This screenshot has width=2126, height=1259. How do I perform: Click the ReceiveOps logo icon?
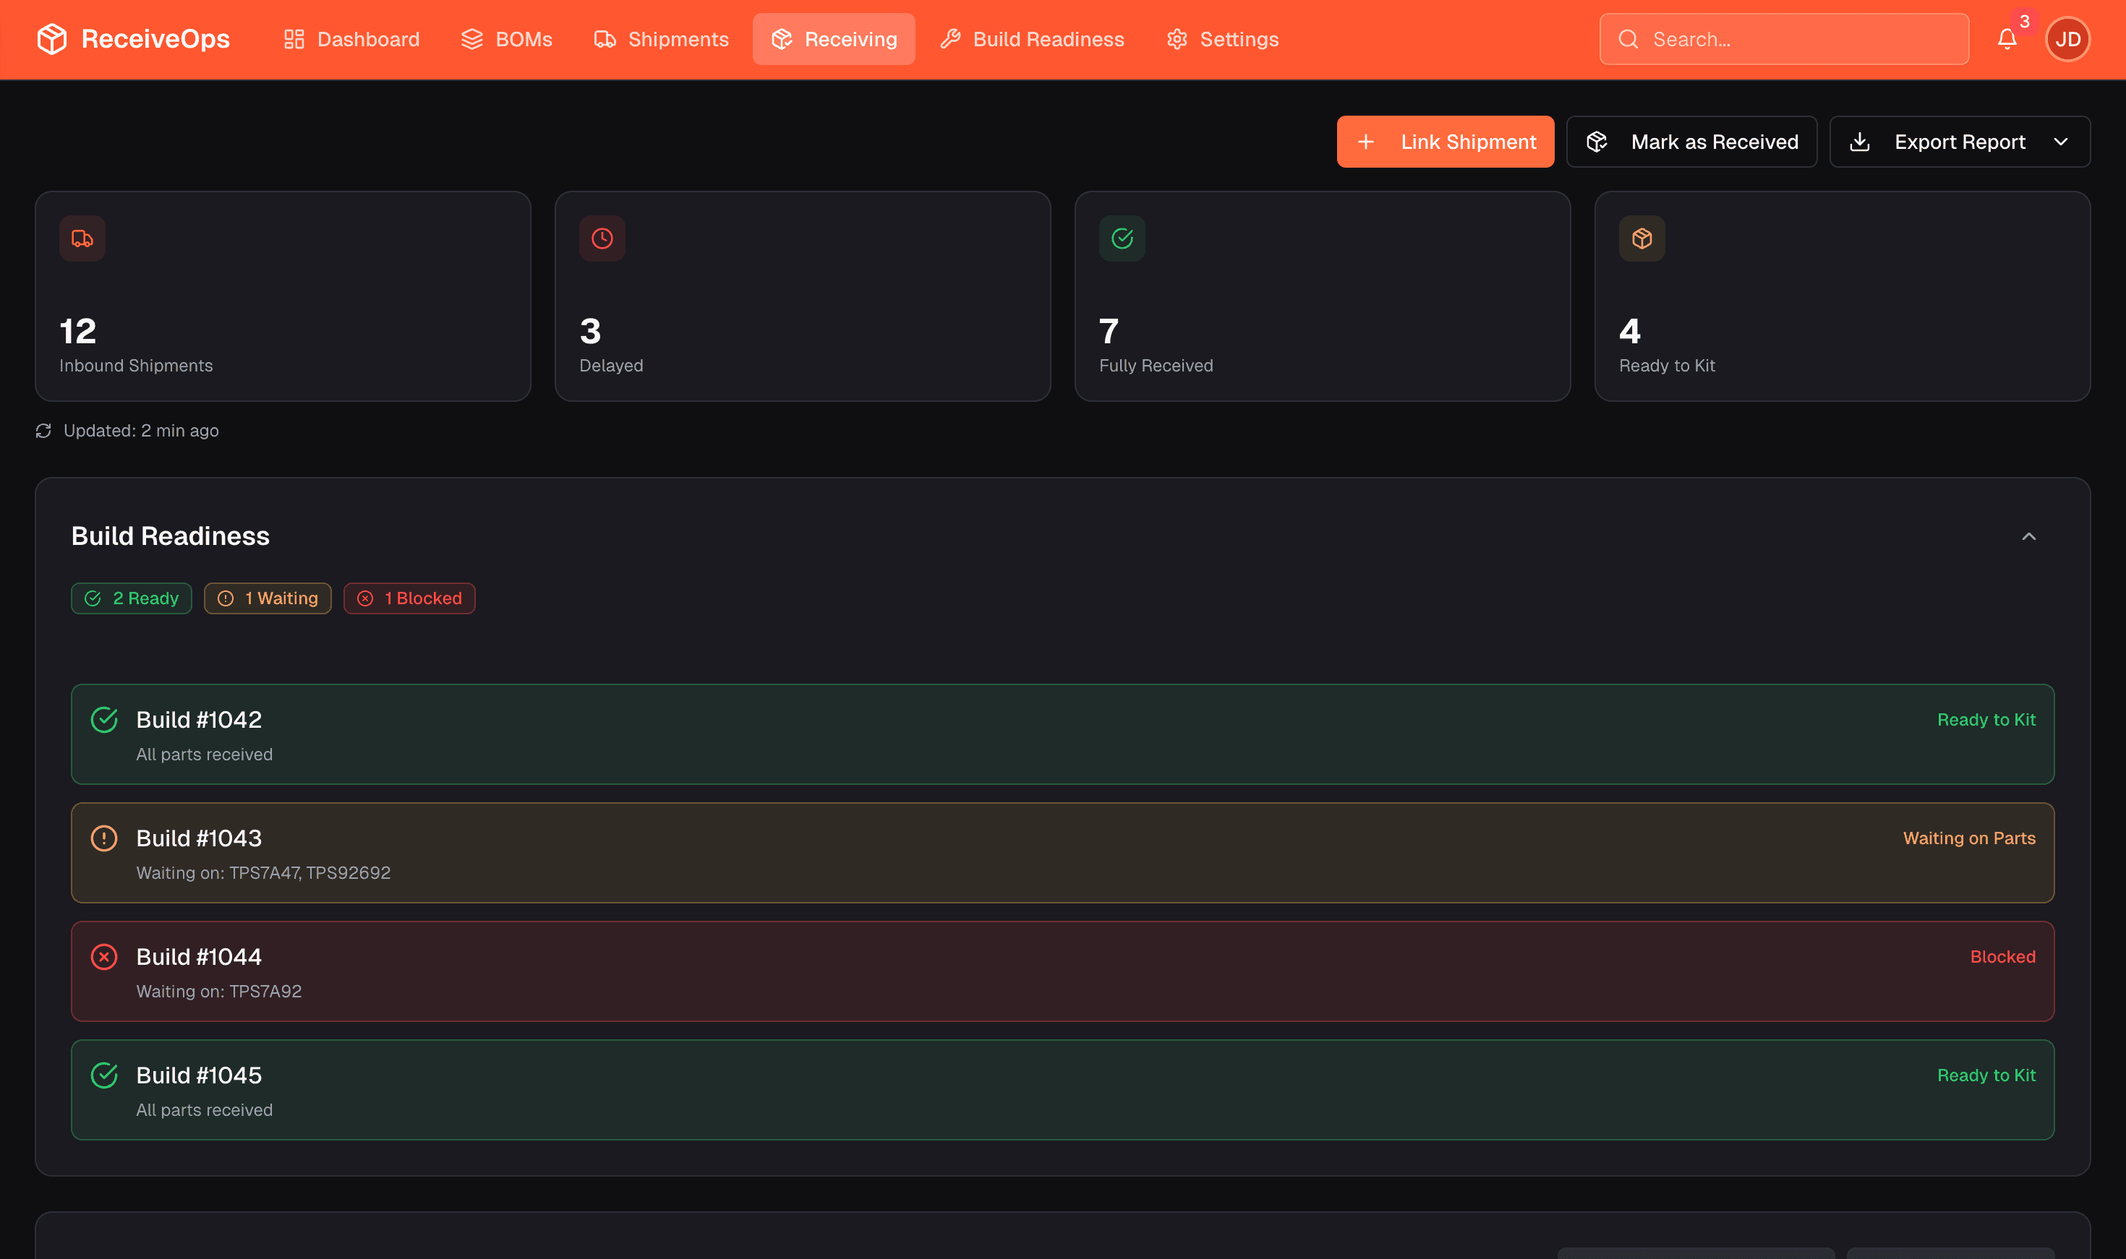click(x=52, y=38)
